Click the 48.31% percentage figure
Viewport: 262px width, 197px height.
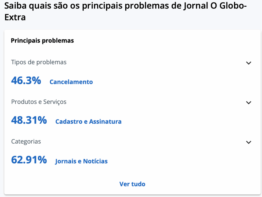point(29,120)
